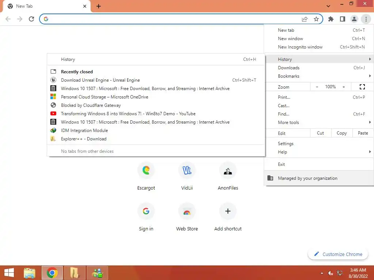Select New window menu item

pos(319,39)
